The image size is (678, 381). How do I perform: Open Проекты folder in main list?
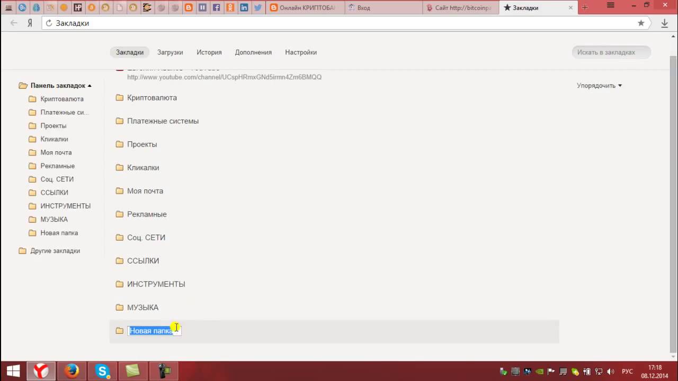[142, 144]
